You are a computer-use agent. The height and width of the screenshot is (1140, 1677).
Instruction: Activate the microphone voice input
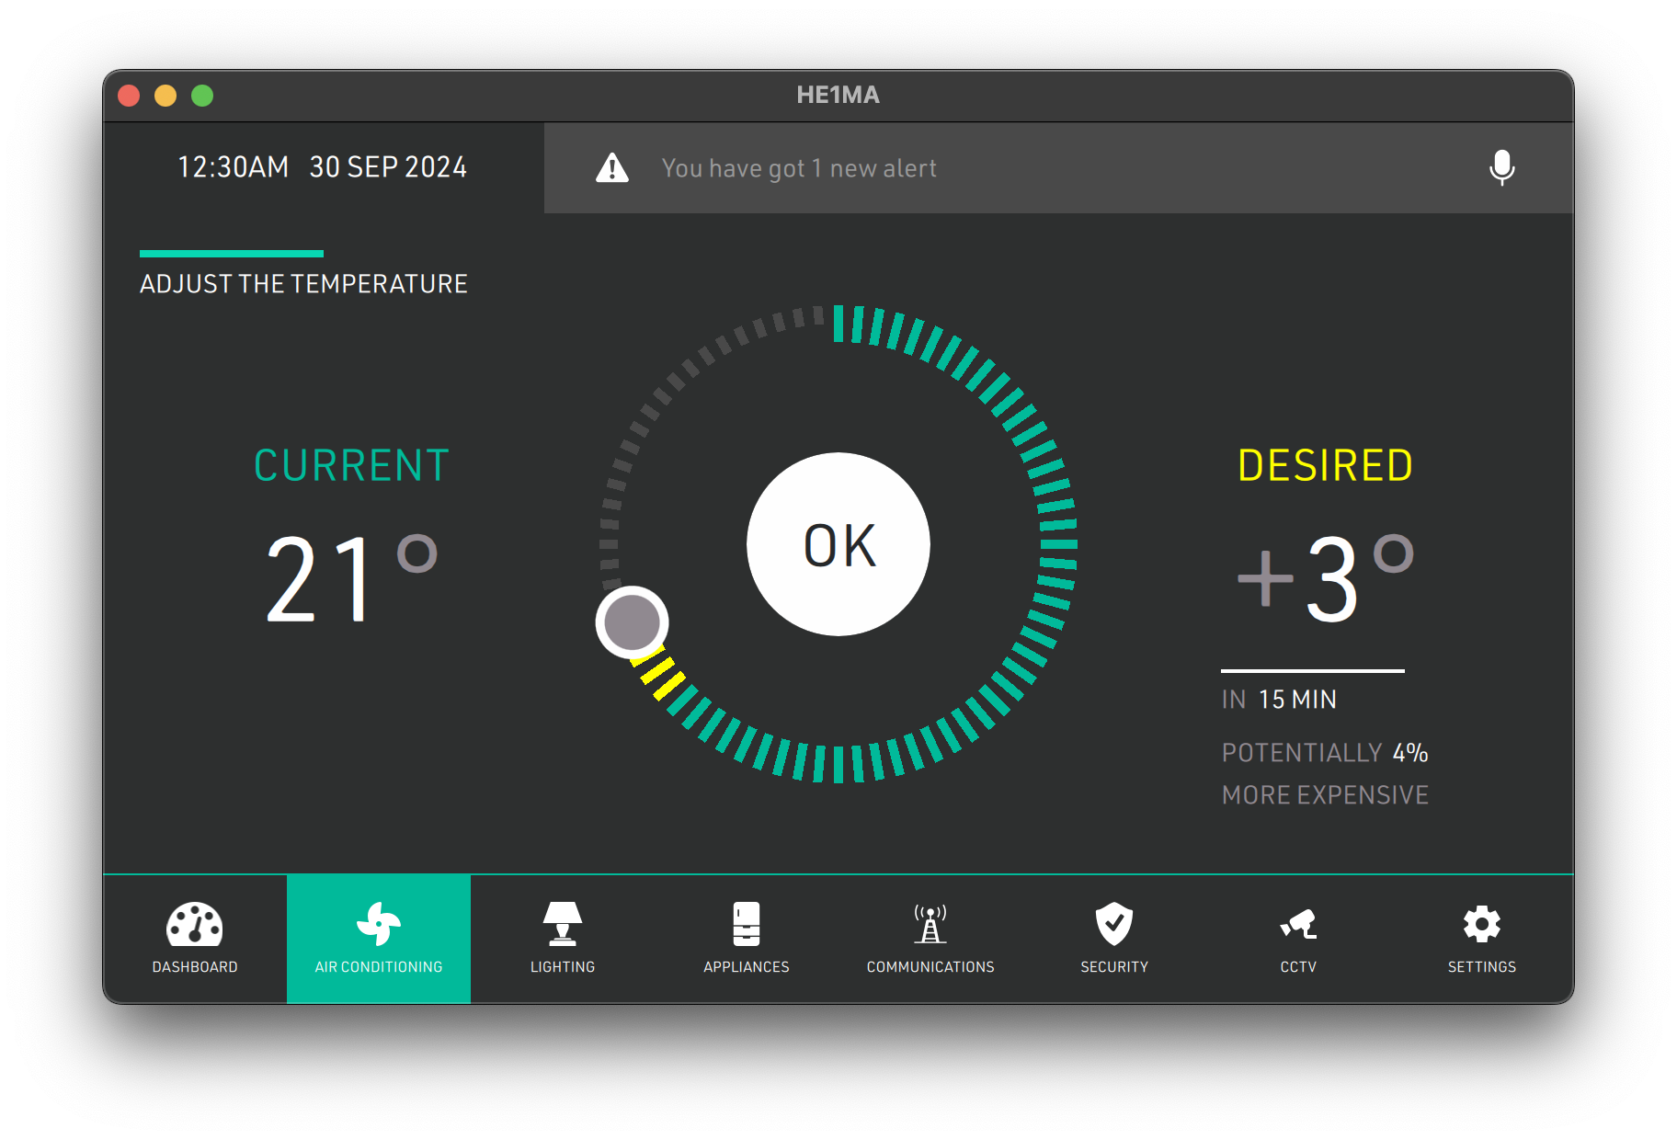1501,167
